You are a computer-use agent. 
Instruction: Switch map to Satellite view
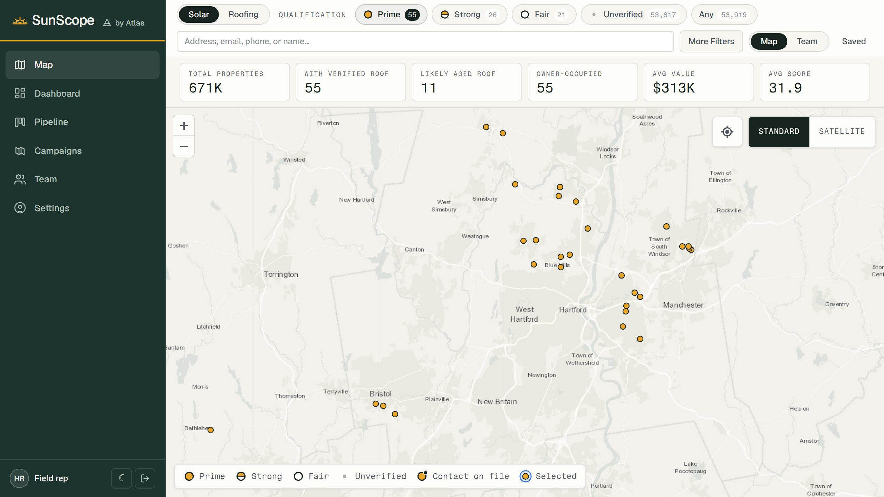point(842,131)
